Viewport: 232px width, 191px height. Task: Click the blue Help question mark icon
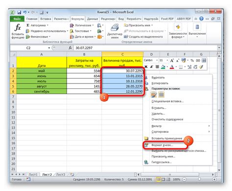coord(201,19)
